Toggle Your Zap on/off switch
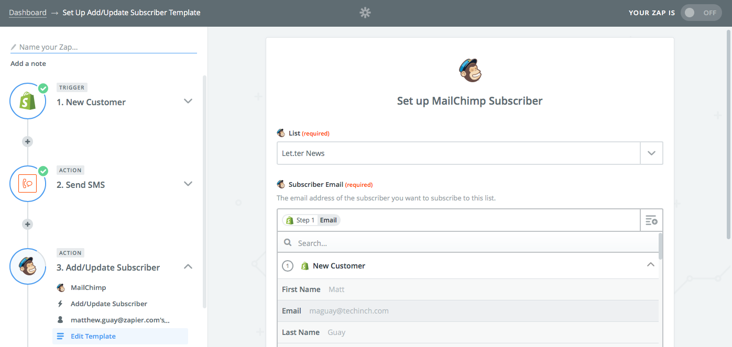 click(701, 13)
